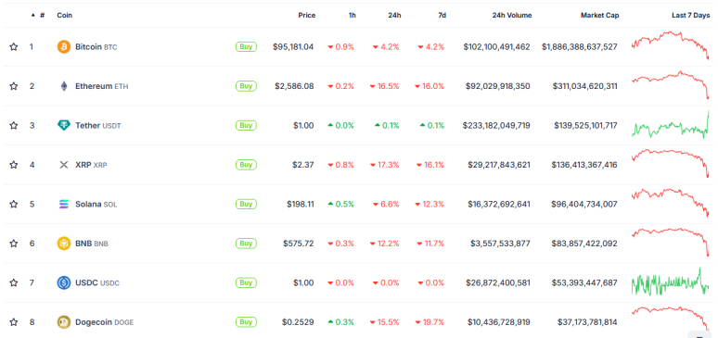Toggle the favorite star for Bitcoin
This screenshot has width=718, height=338.
click(x=14, y=46)
